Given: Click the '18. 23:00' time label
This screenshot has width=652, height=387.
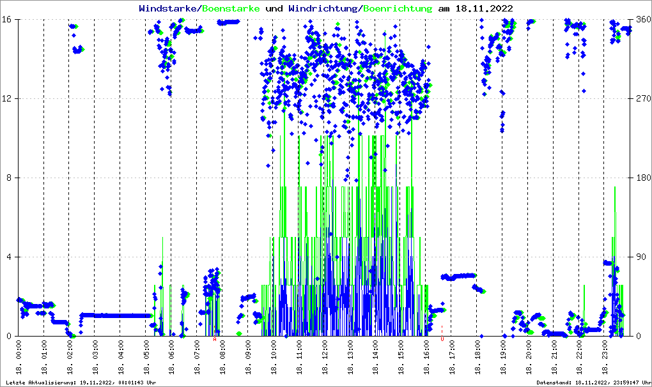Looking at the screenshot, I should pos(604,357).
